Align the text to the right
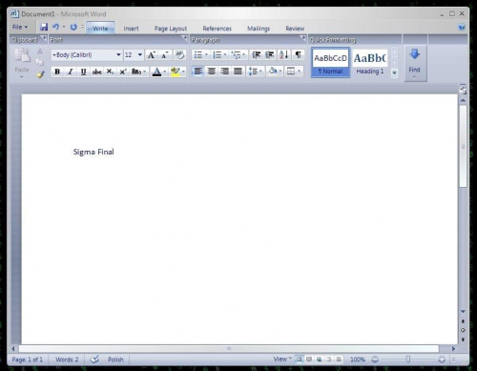The height and width of the screenshot is (371, 477). [x=225, y=71]
